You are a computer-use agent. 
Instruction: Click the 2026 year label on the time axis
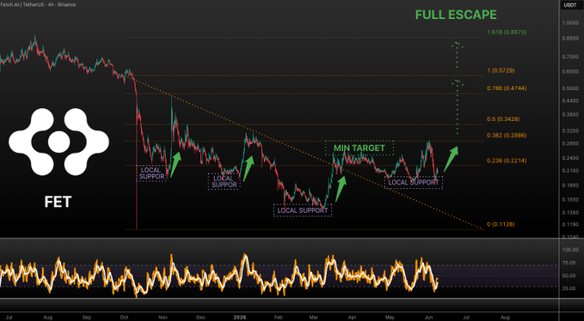[x=239, y=318]
